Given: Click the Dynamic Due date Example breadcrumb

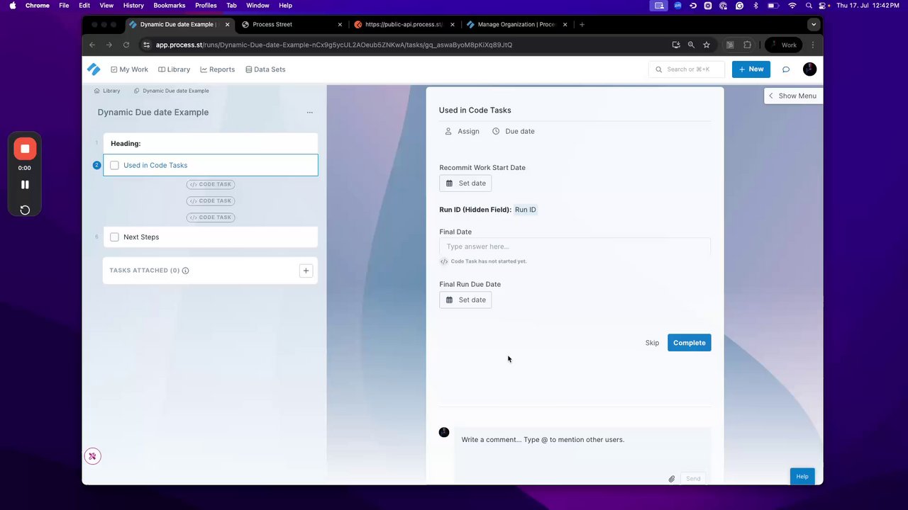Looking at the screenshot, I should click(x=171, y=91).
